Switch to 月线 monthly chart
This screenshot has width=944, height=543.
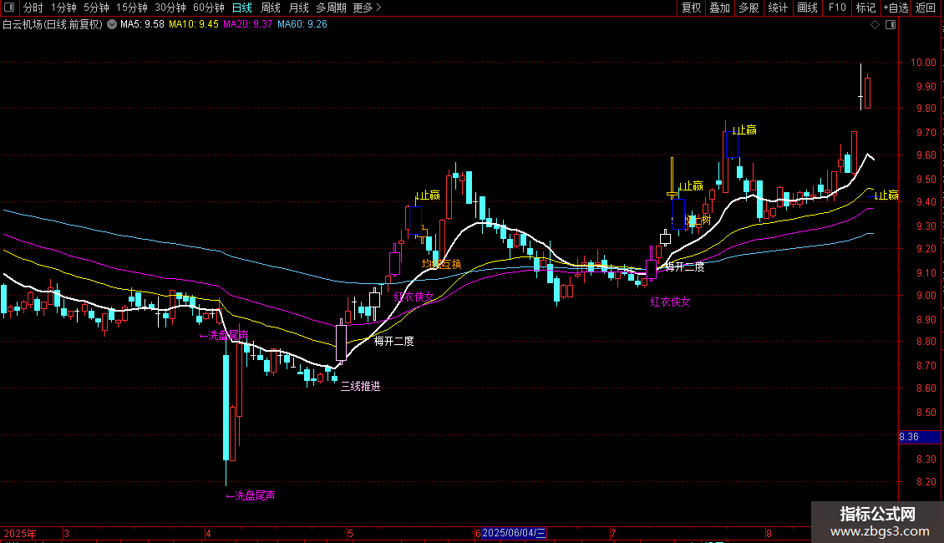pyautogui.click(x=298, y=8)
